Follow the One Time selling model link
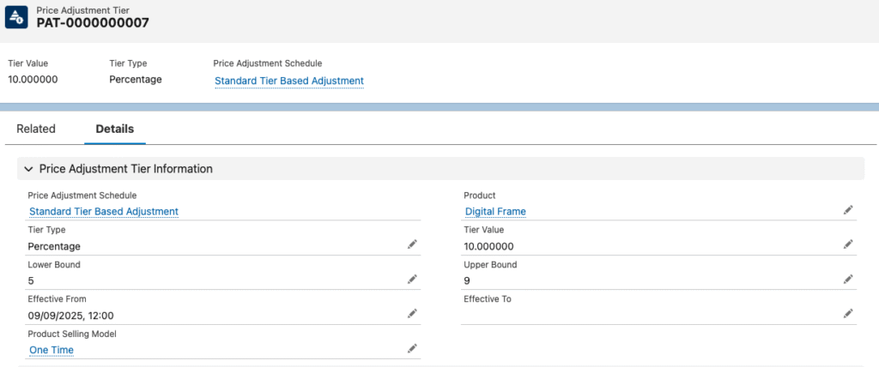The width and height of the screenshot is (879, 367). (52, 350)
